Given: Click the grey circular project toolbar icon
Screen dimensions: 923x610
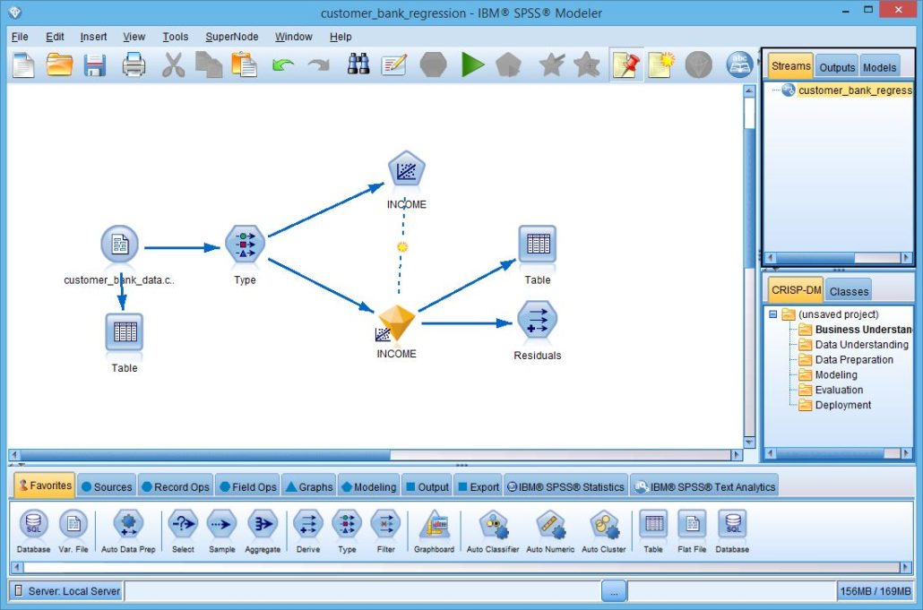Looking at the screenshot, I should (699, 64).
